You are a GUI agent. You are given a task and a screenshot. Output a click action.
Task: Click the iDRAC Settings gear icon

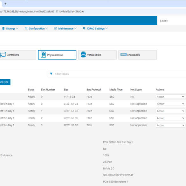(84, 28)
